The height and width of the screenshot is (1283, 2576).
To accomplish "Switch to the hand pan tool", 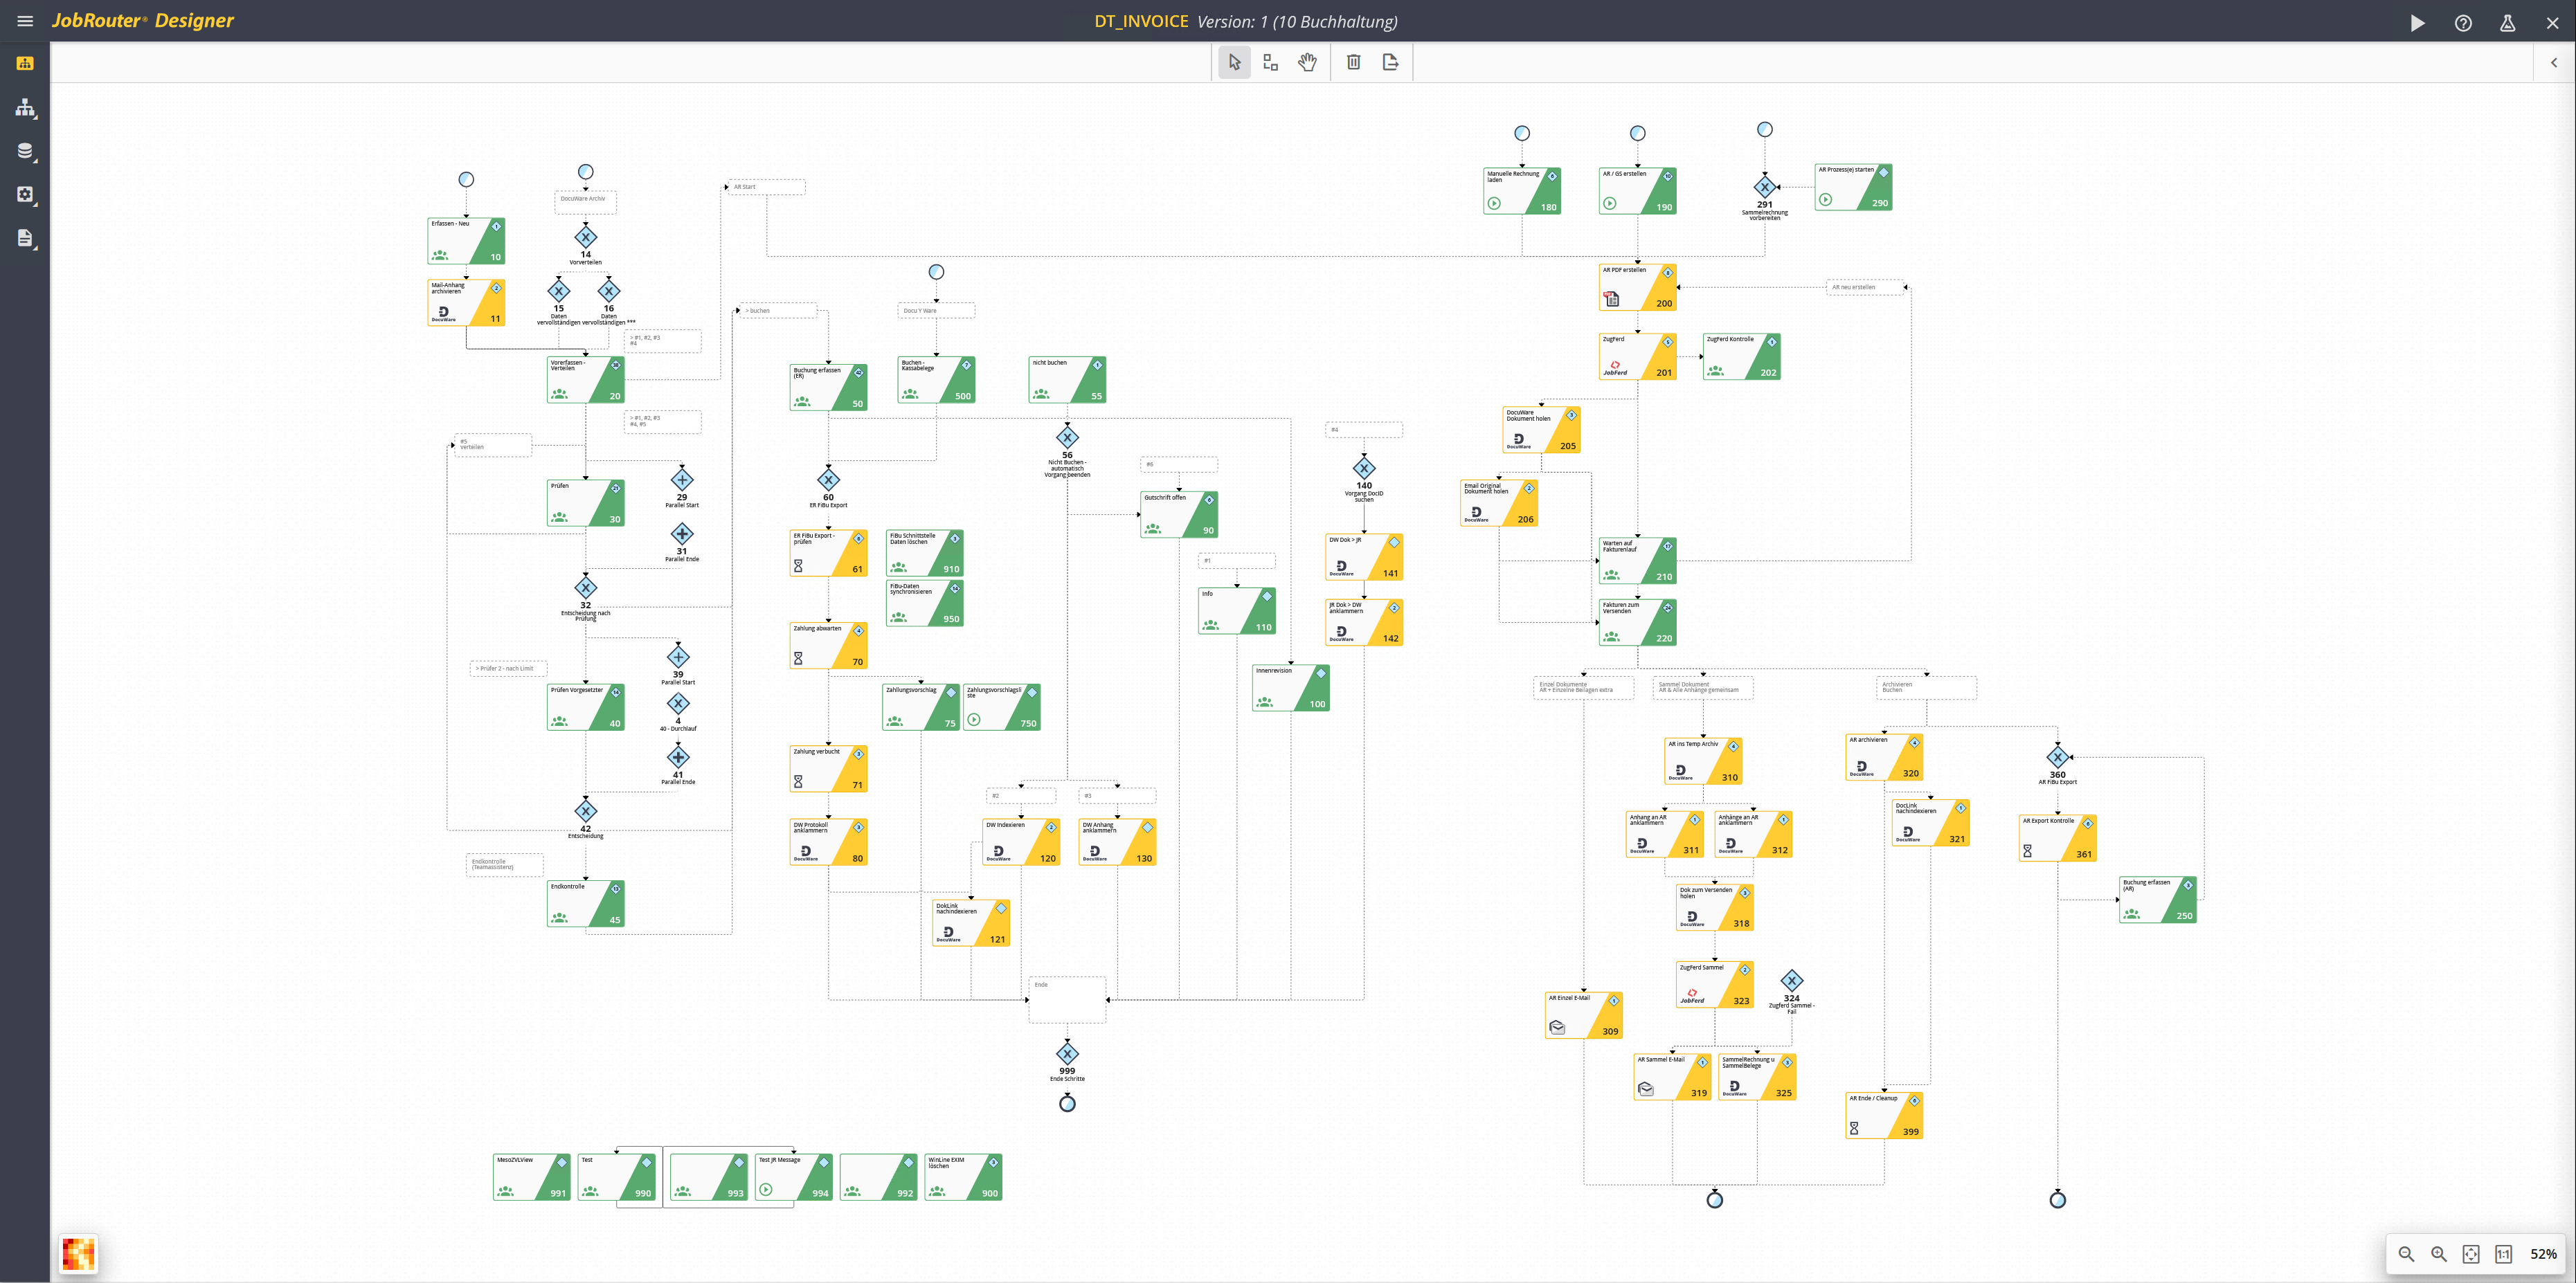I will (1307, 62).
